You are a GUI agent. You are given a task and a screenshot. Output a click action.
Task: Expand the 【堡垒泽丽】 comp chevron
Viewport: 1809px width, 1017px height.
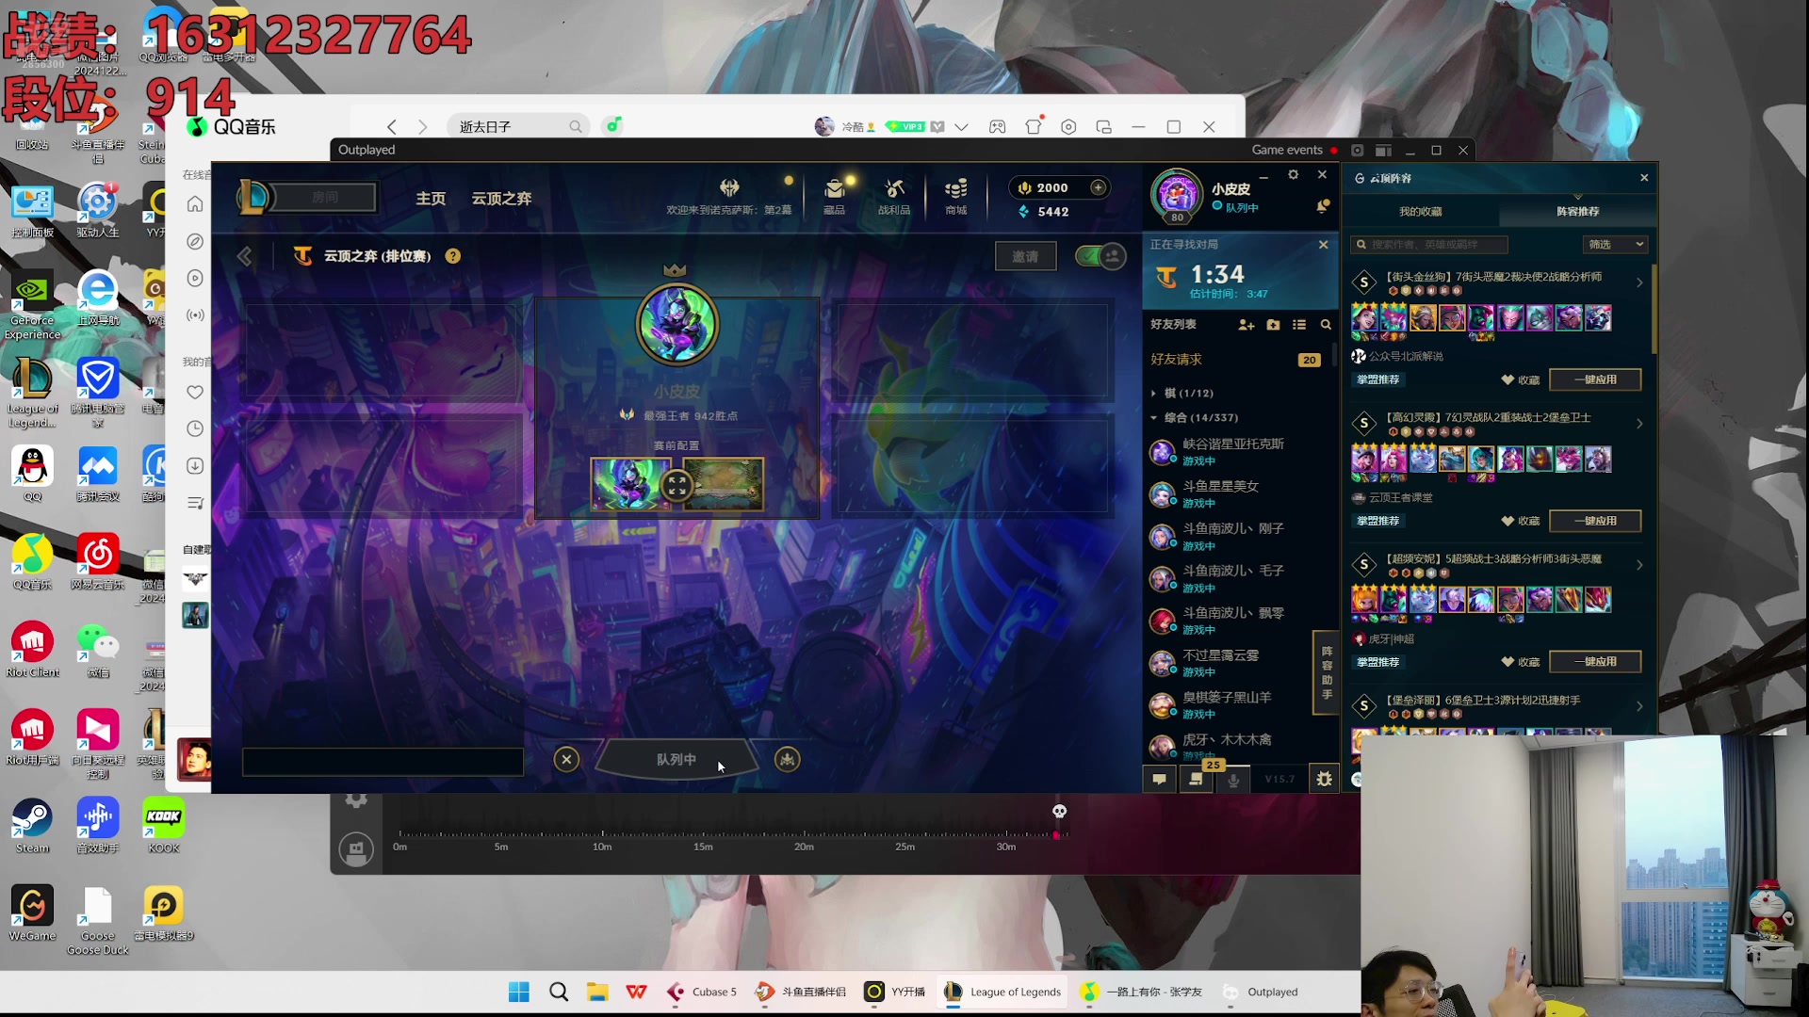[x=1639, y=706]
